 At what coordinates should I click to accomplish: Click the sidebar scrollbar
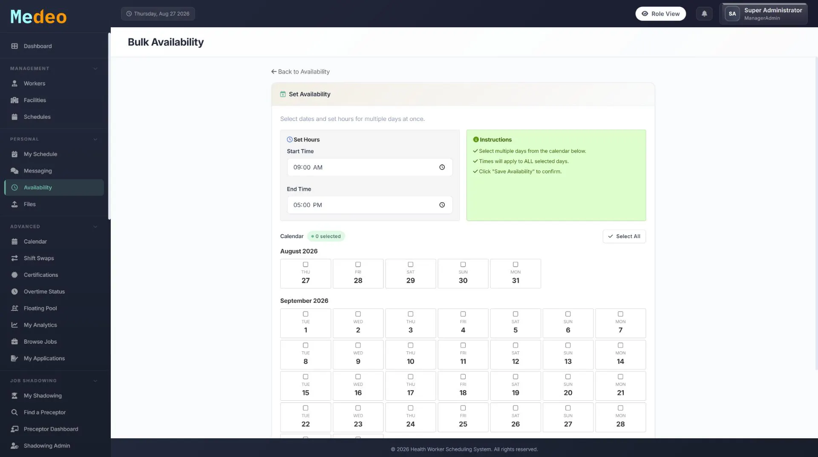109,126
